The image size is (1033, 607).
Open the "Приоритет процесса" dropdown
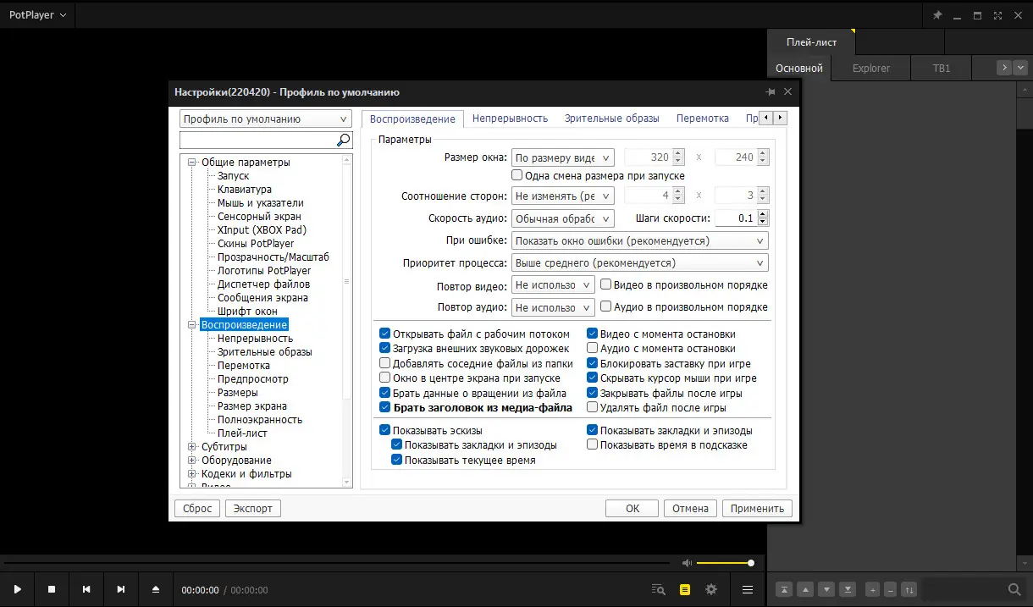click(639, 263)
